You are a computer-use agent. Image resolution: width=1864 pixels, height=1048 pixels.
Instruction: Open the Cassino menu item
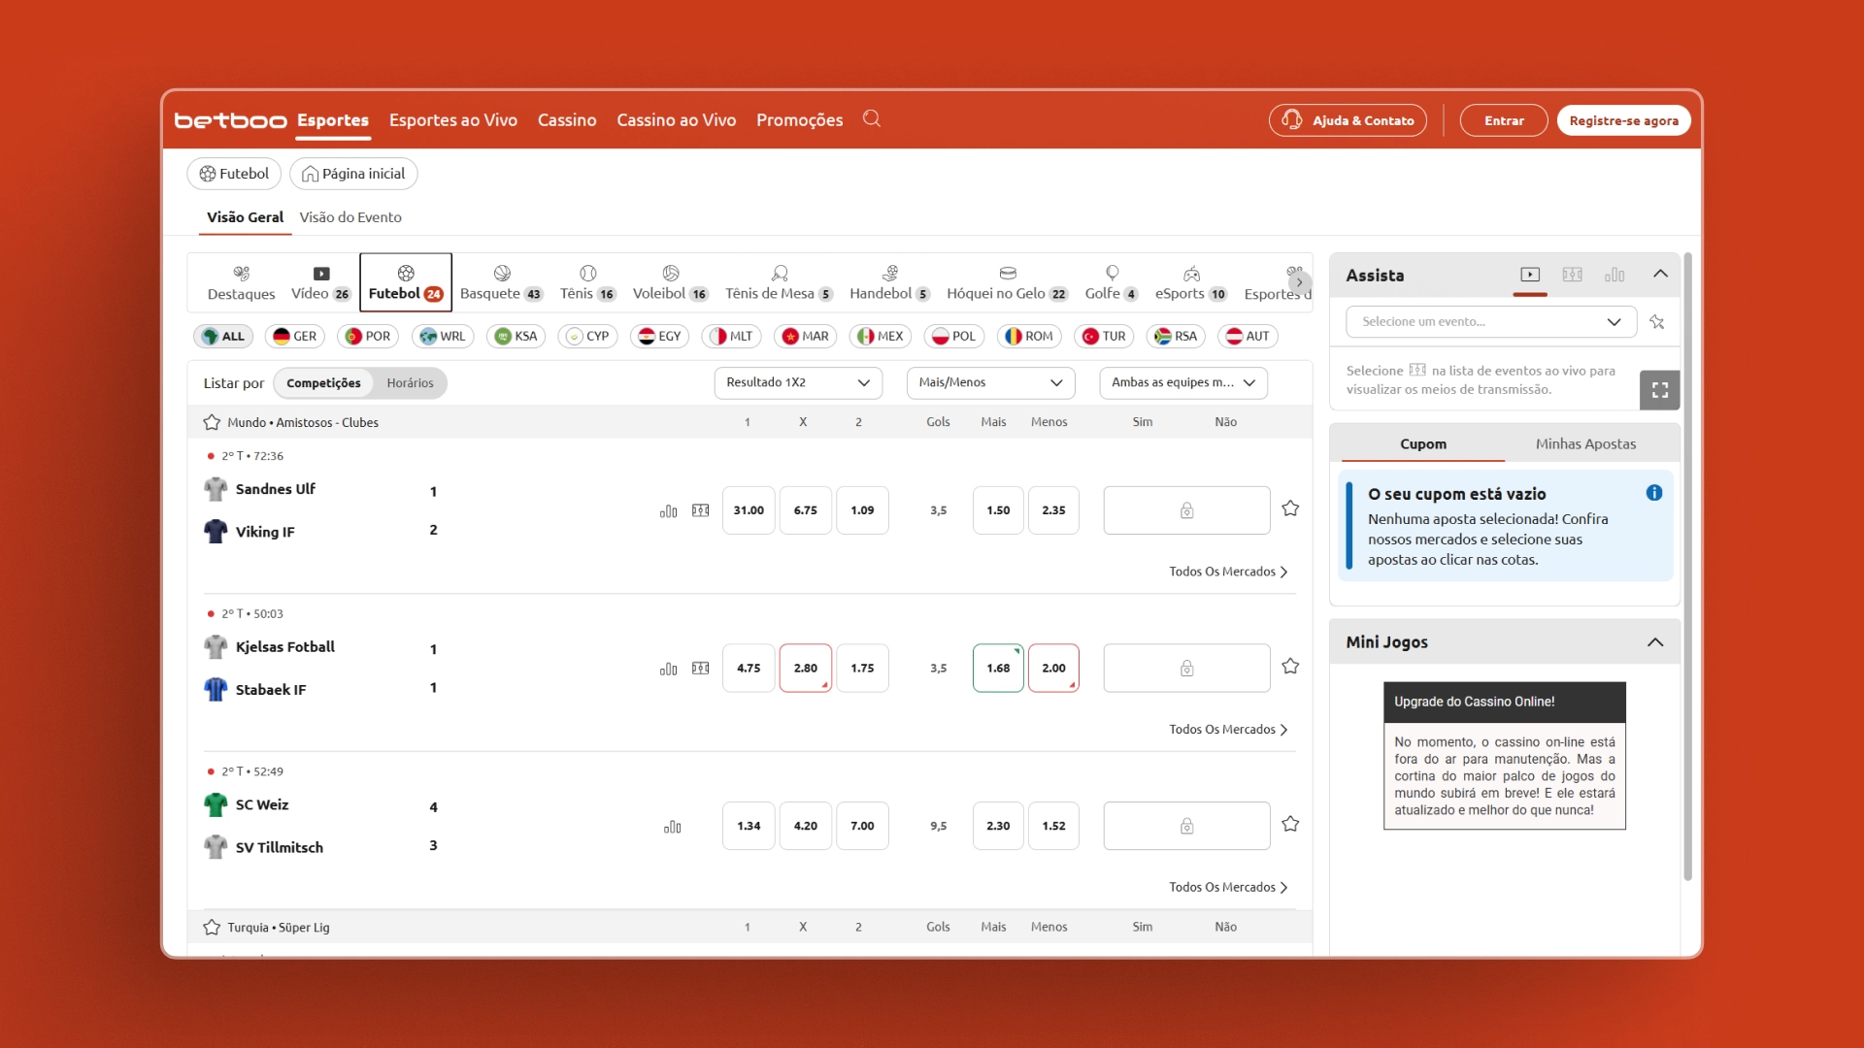pos(567,120)
